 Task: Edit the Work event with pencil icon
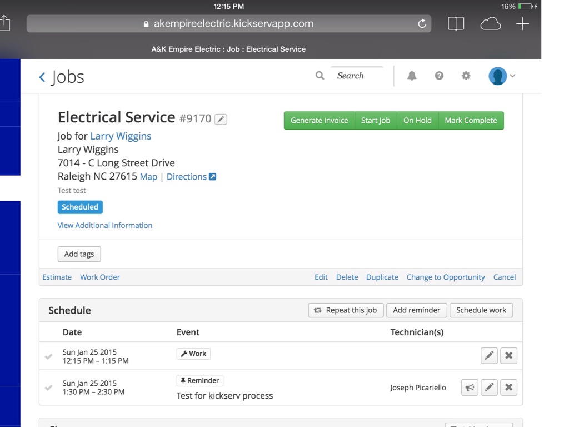click(x=489, y=356)
